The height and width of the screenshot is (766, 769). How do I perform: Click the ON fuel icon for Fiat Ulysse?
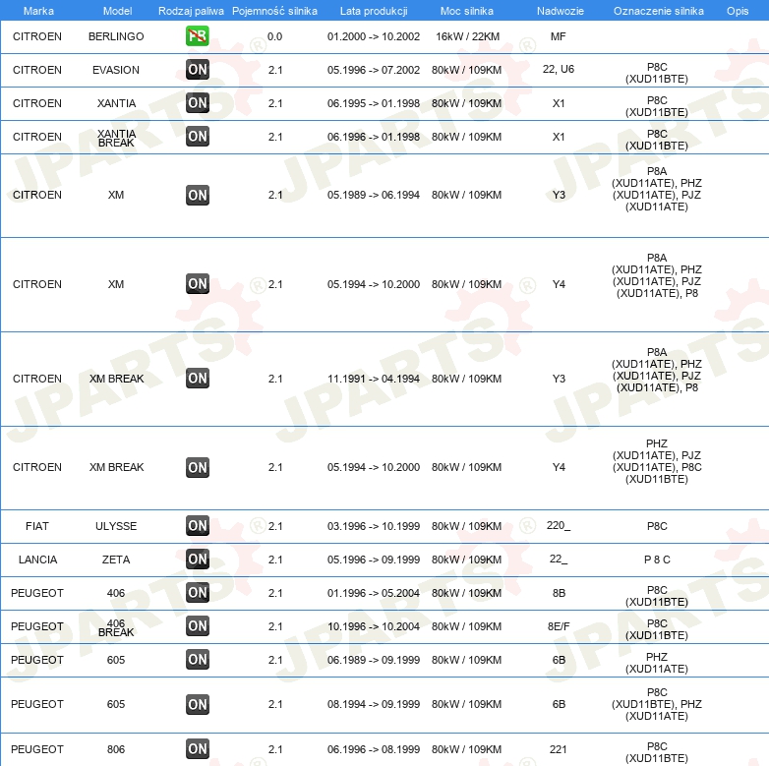click(x=198, y=525)
